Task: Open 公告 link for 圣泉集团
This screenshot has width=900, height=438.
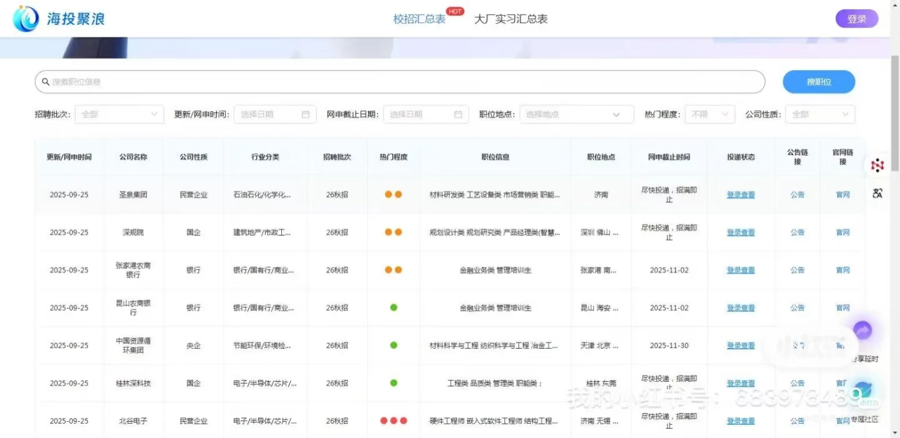Action: point(797,195)
